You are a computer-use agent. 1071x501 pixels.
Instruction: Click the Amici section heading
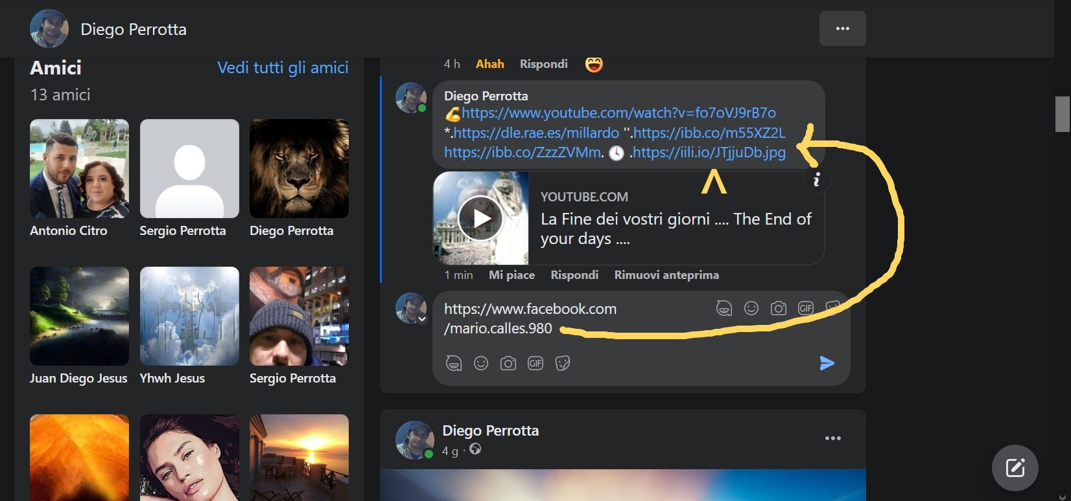pos(56,67)
